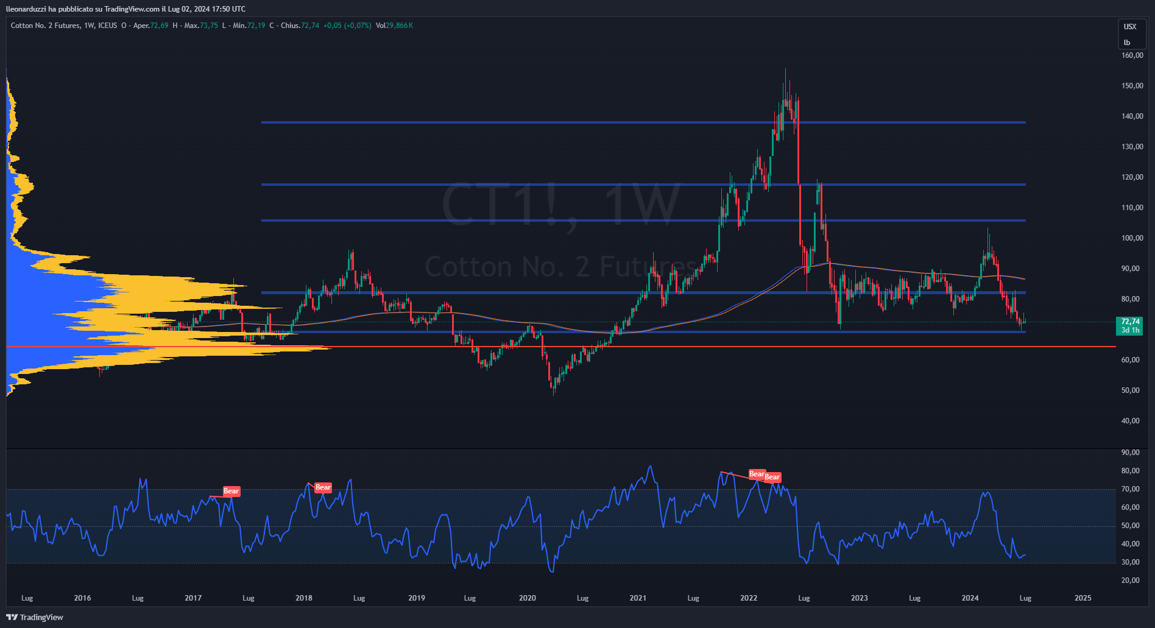This screenshot has height=628, width=1155.
Task: Click the 130,00 price axis label
Action: (1132, 147)
